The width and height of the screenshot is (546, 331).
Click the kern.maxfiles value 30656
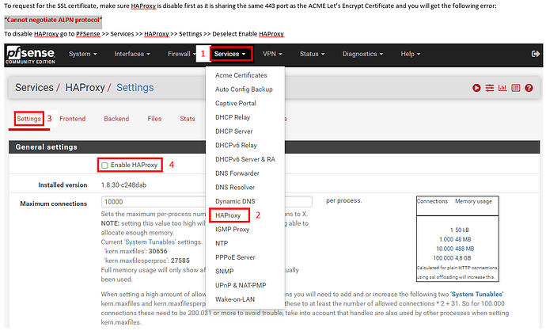pyautogui.click(x=157, y=251)
